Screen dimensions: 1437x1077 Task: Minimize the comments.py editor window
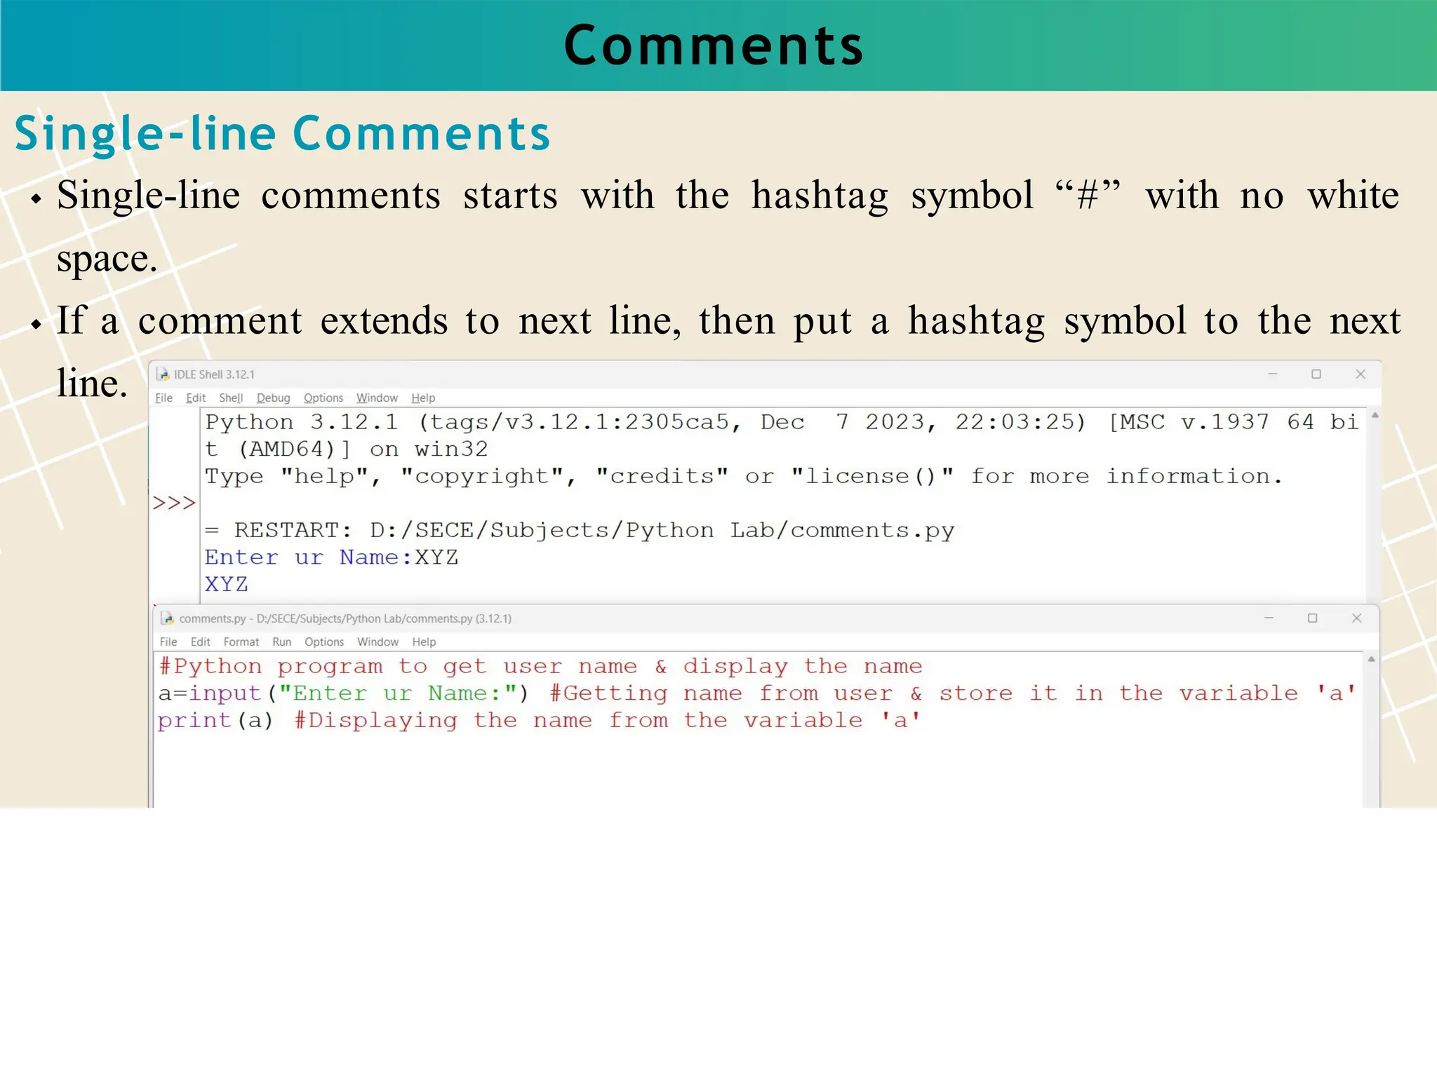click(x=1269, y=618)
